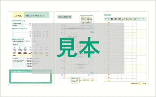Image resolution: width=156 pixels, height=97 pixels.
Task: Open the middle example page thumbnail
Action: (78, 48)
